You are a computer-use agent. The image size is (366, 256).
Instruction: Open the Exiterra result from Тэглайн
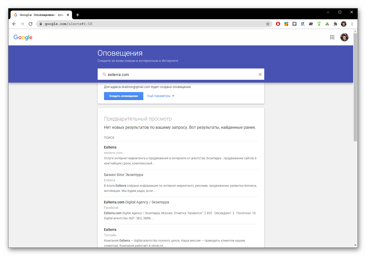tap(110, 230)
